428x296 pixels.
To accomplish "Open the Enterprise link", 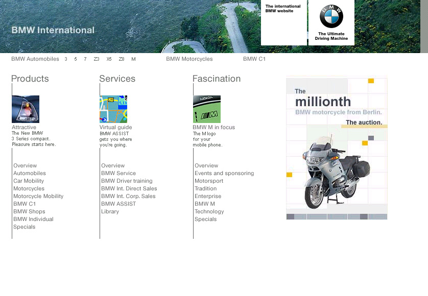I will click(208, 196).
